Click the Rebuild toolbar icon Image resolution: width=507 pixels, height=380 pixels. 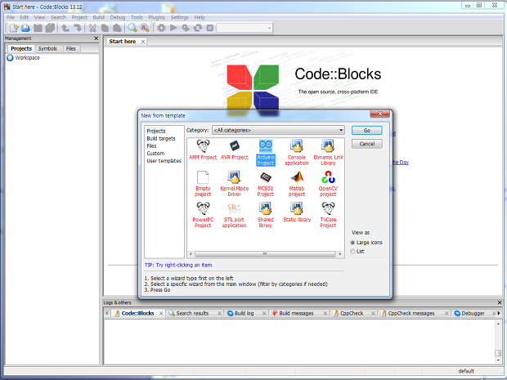[198, 28]
